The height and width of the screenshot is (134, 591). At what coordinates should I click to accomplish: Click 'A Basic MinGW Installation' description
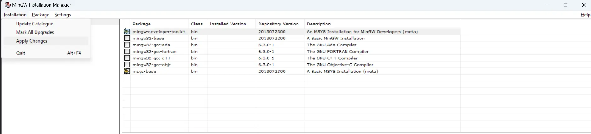coord(336,38)
